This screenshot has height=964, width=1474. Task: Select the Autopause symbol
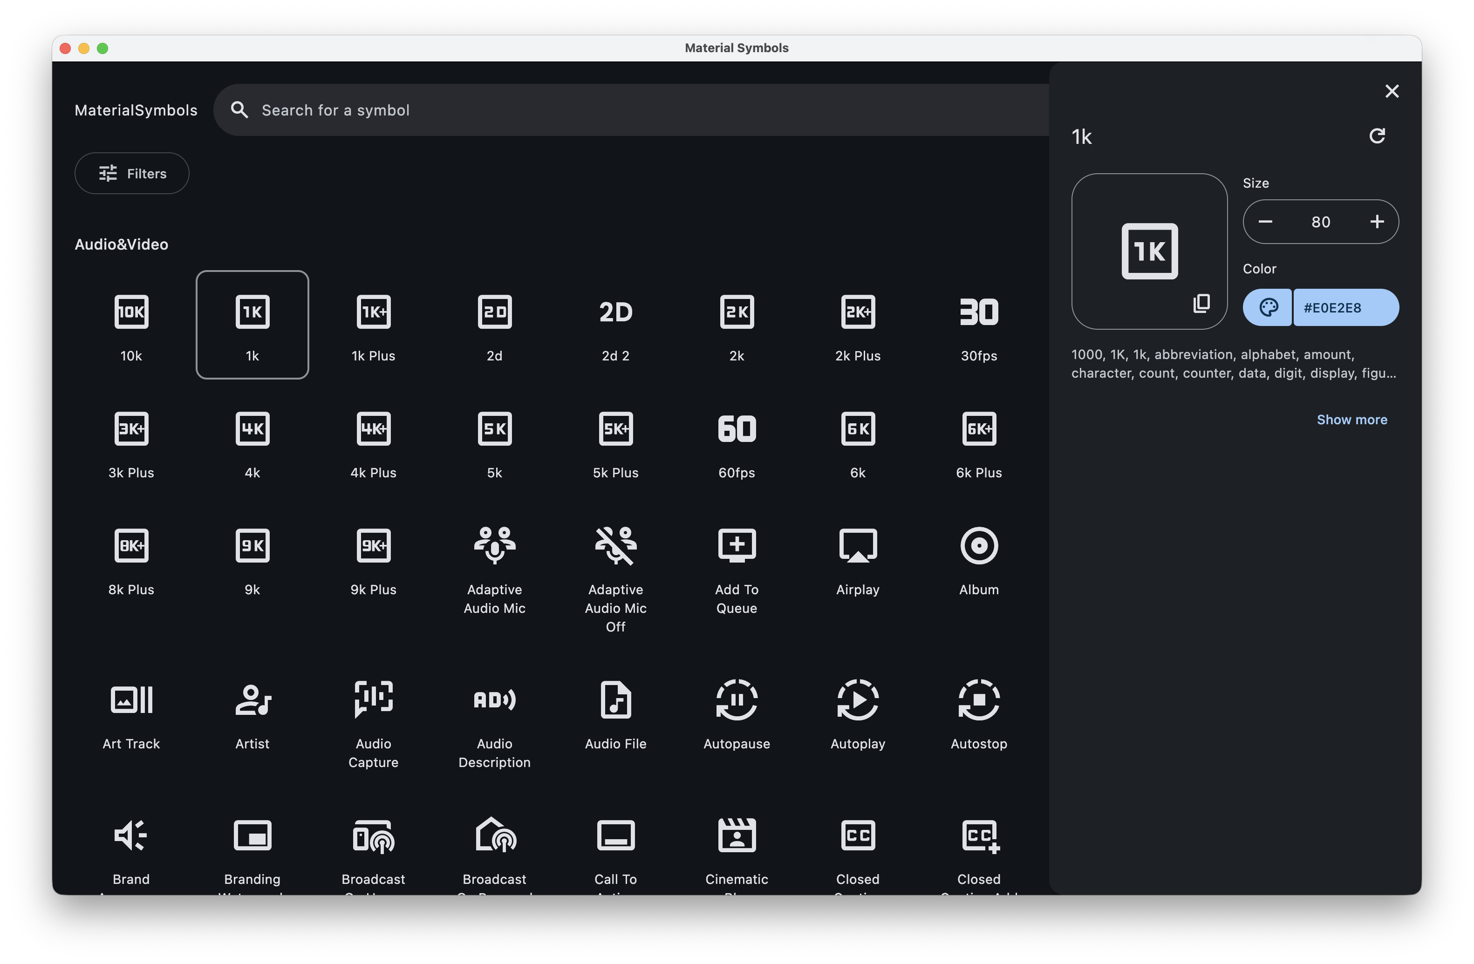coord(737,713)
